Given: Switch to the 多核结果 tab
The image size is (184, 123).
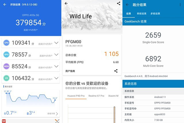Looking at the screenshot, I should (x=156, y=14).
